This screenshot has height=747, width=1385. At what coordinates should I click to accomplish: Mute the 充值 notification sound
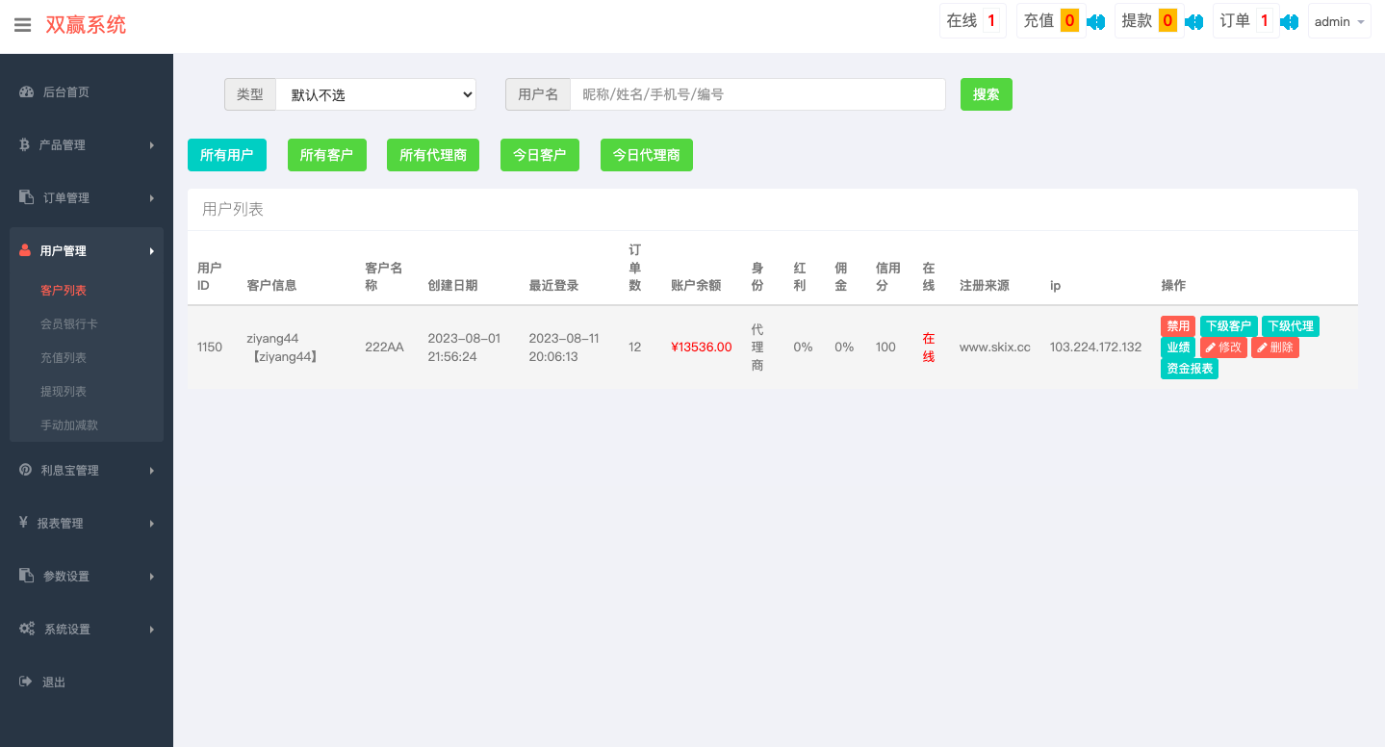pos(1095,19)
